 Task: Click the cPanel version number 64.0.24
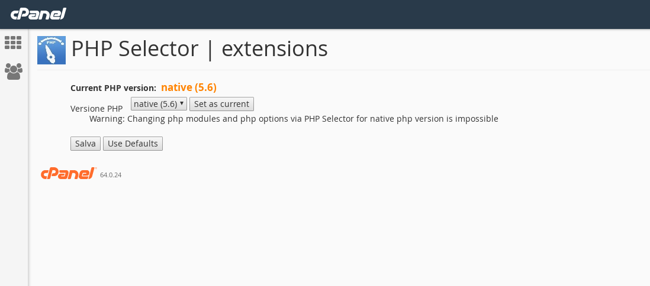(111, 175)
